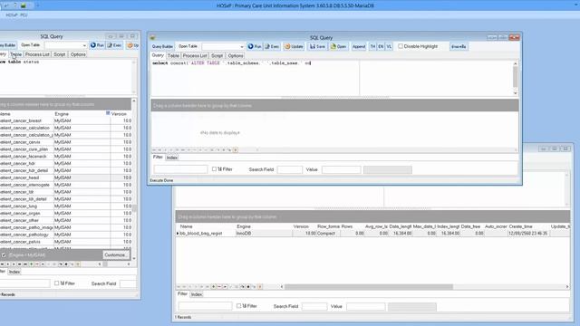580x326 pixels.
Task: Click the Thai-labelled button after Disable Highlight
Action: [x=459, y=46]
